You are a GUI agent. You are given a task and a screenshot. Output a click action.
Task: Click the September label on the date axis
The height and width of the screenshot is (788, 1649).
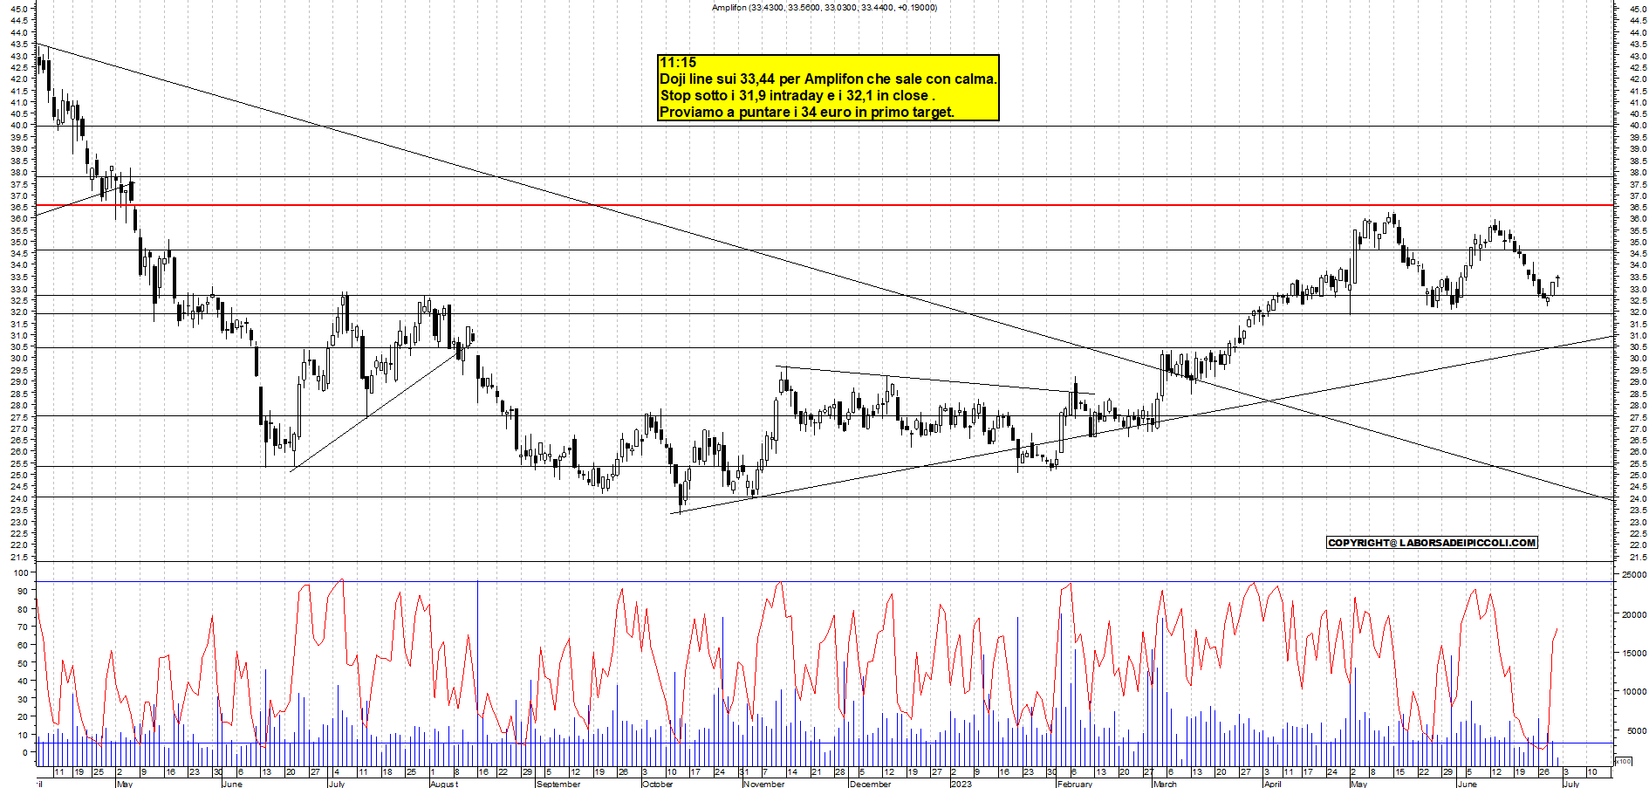pos(558,784)
